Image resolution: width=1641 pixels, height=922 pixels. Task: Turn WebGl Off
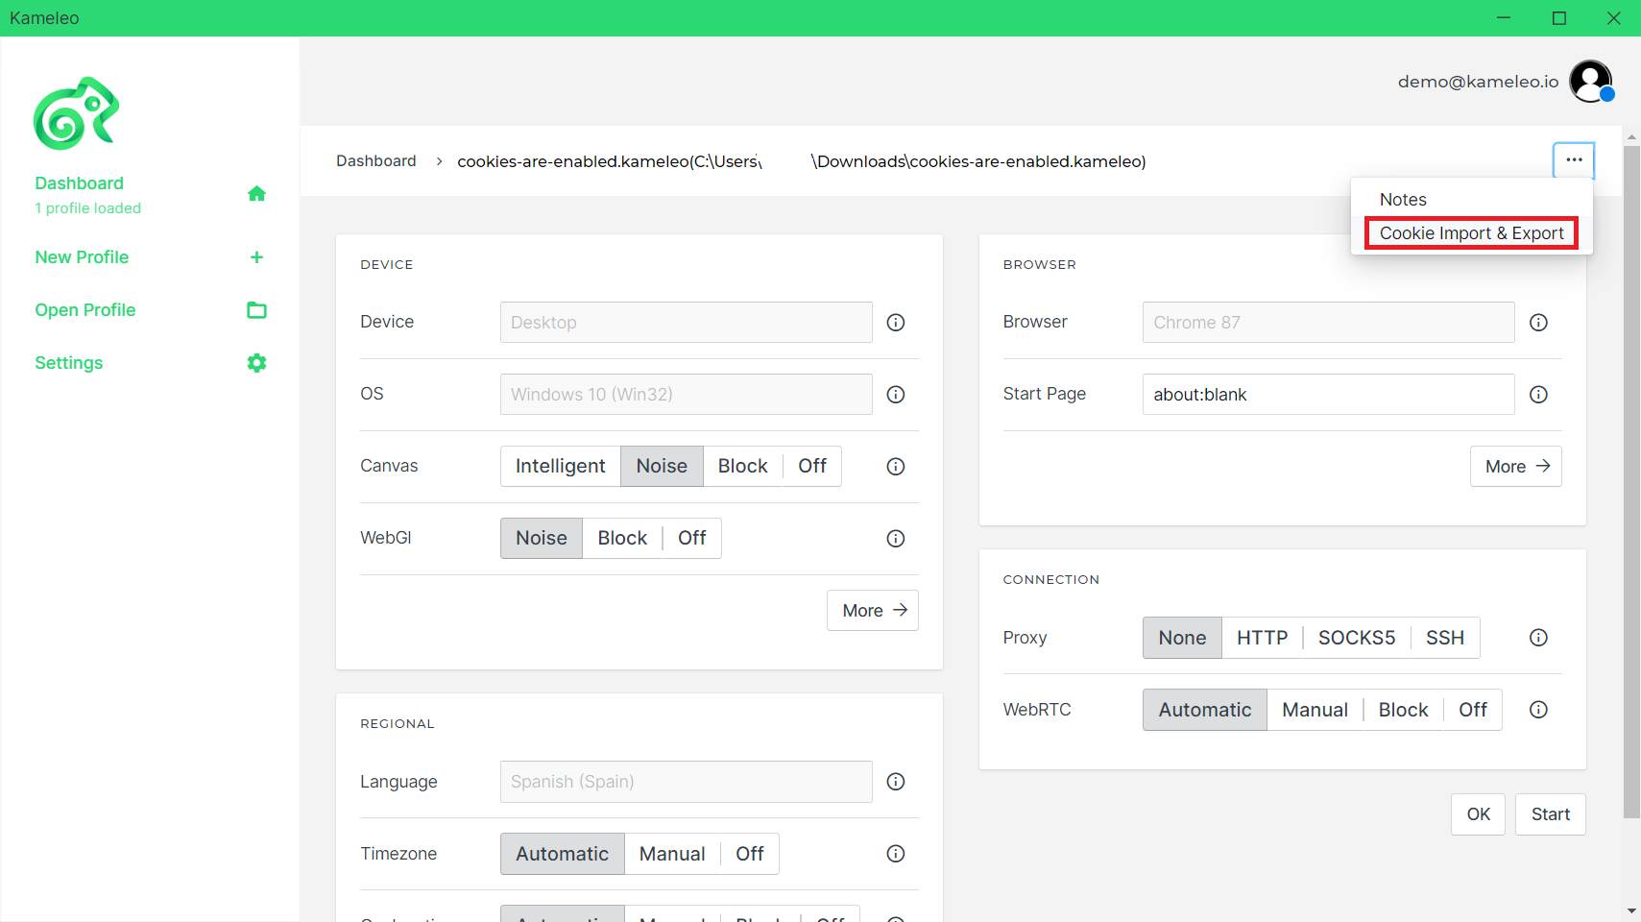coord(692,539)
